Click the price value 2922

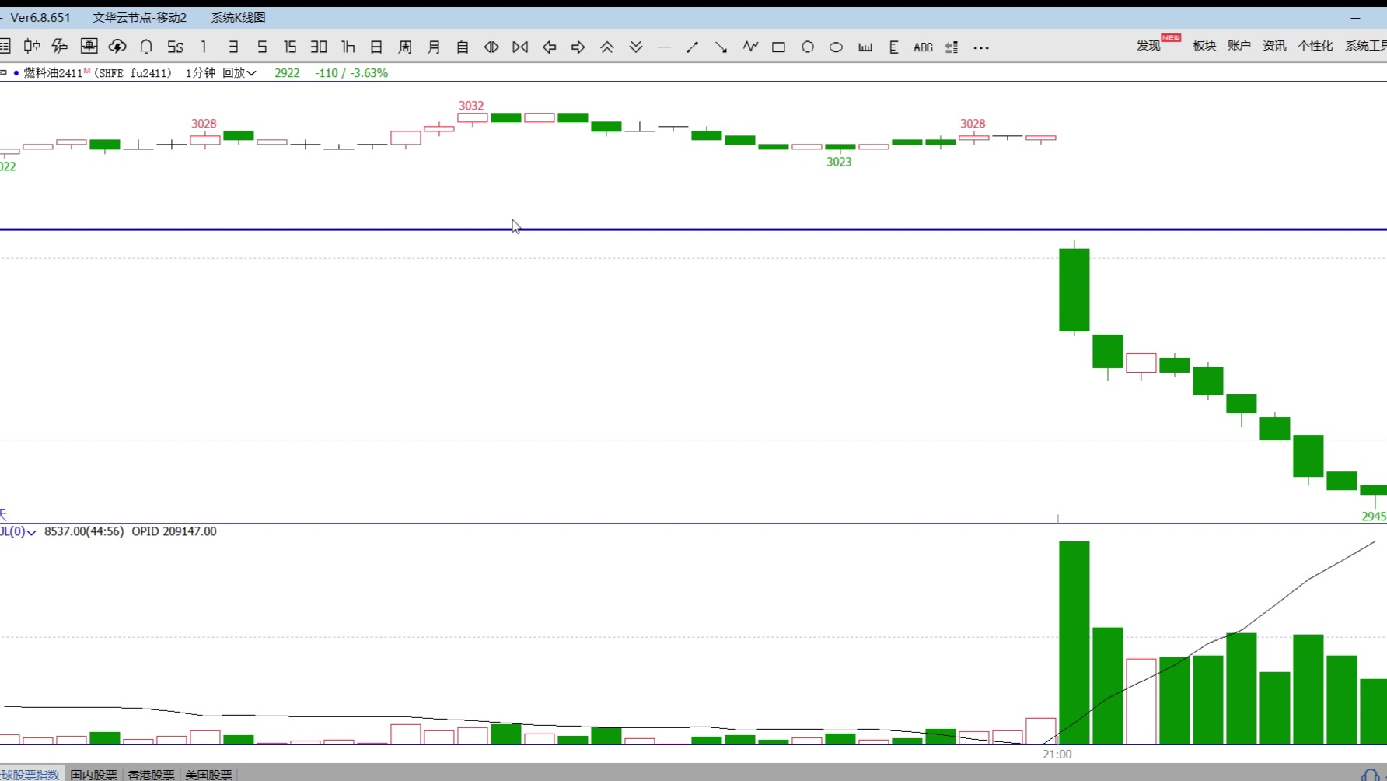[287, 72]
